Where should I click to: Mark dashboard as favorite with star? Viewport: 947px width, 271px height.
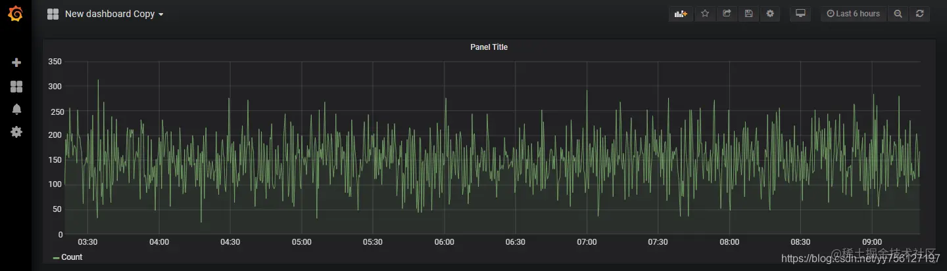point(705,14)
